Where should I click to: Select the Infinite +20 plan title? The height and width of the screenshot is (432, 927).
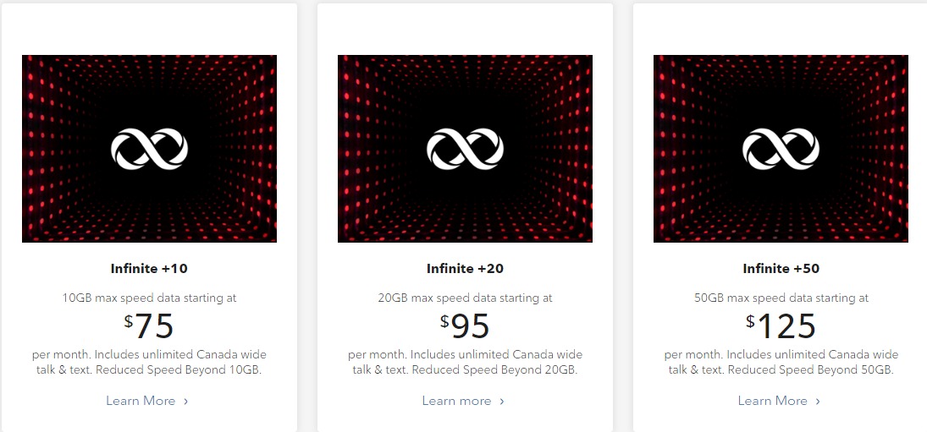coord(466,269)
